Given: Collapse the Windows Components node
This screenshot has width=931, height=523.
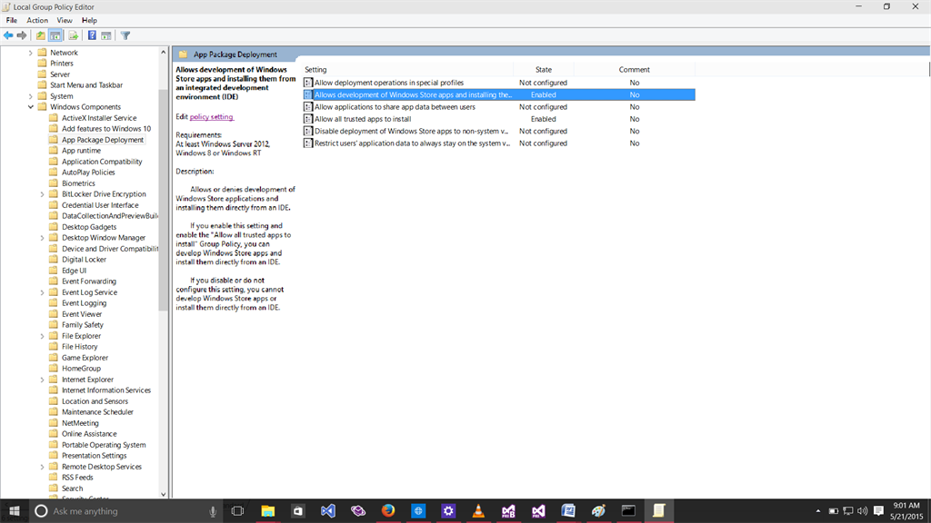Looking at the screenshot, I should pyautogui.click(x=30, y=107).
